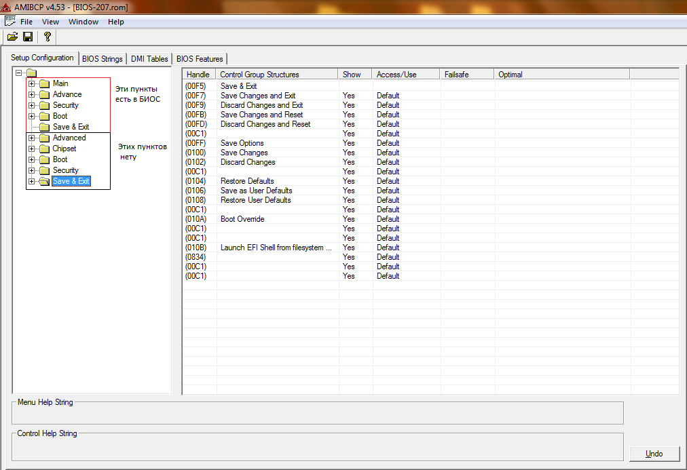Image resolution: width=687 pixels, height=470 pixels.
Task: Expand the Chipset tree node
Action: point(32,149)
